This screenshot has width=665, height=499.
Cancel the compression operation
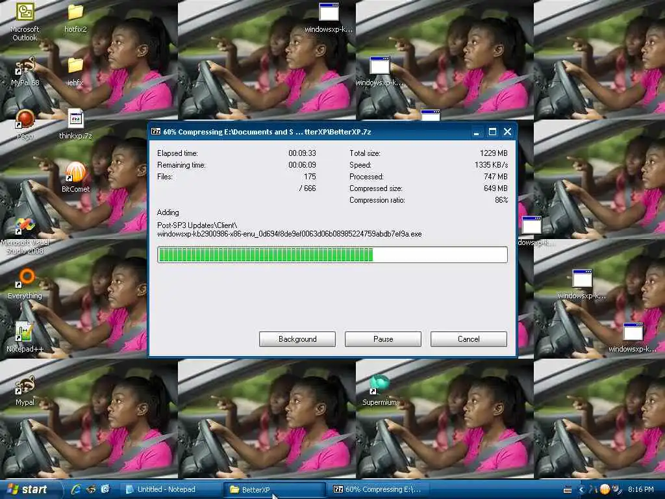pos(469,339)
